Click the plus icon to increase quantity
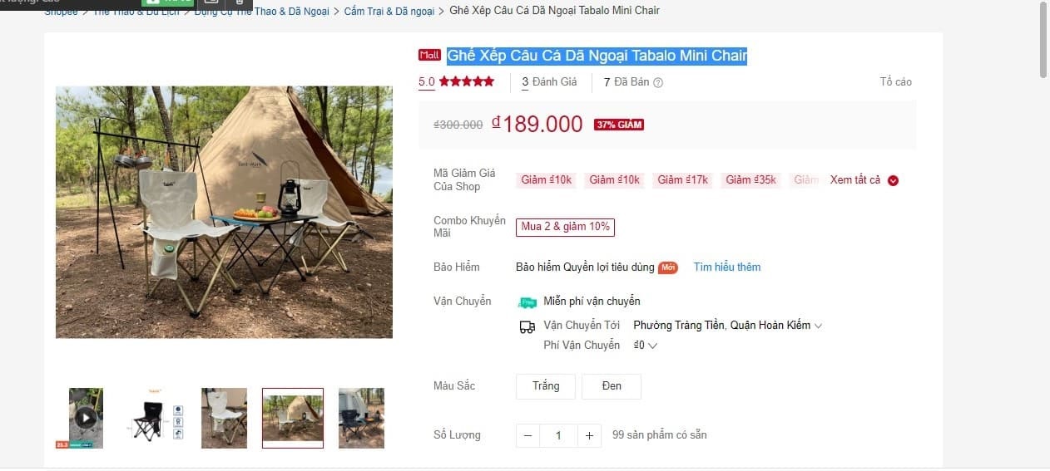1050x471 pixels. point(589,435)
